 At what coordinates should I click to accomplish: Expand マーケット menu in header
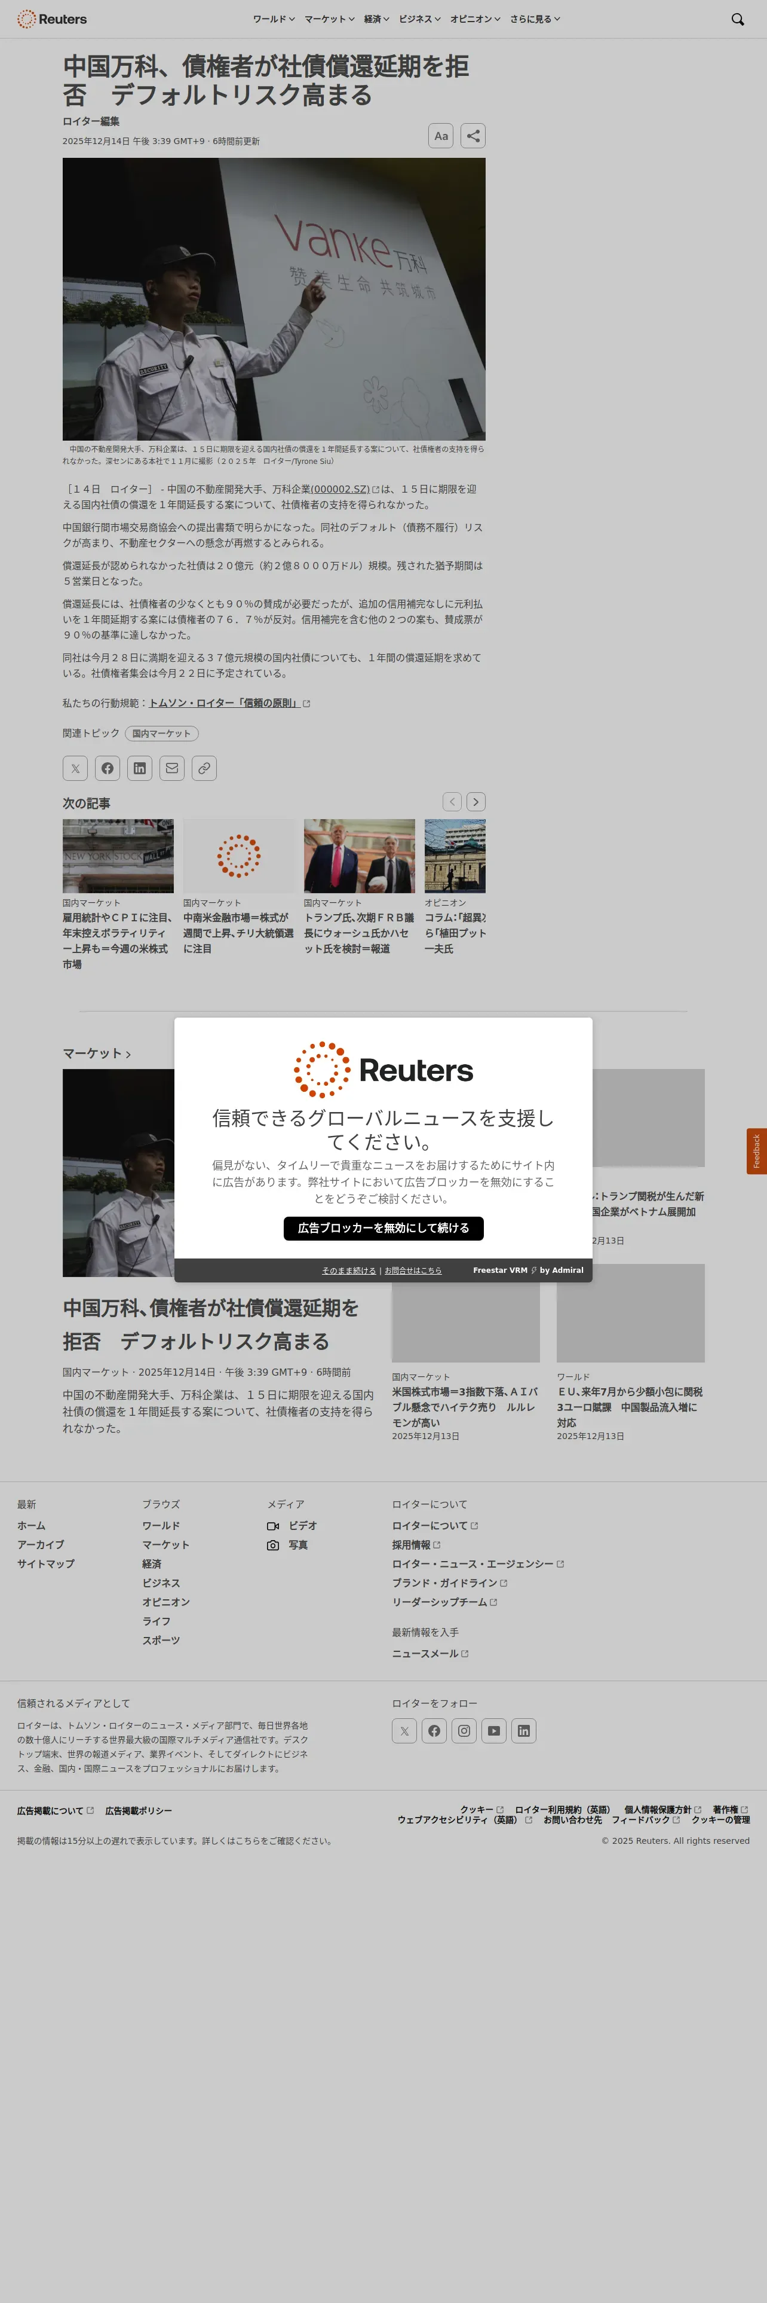[x=329, y=19]
